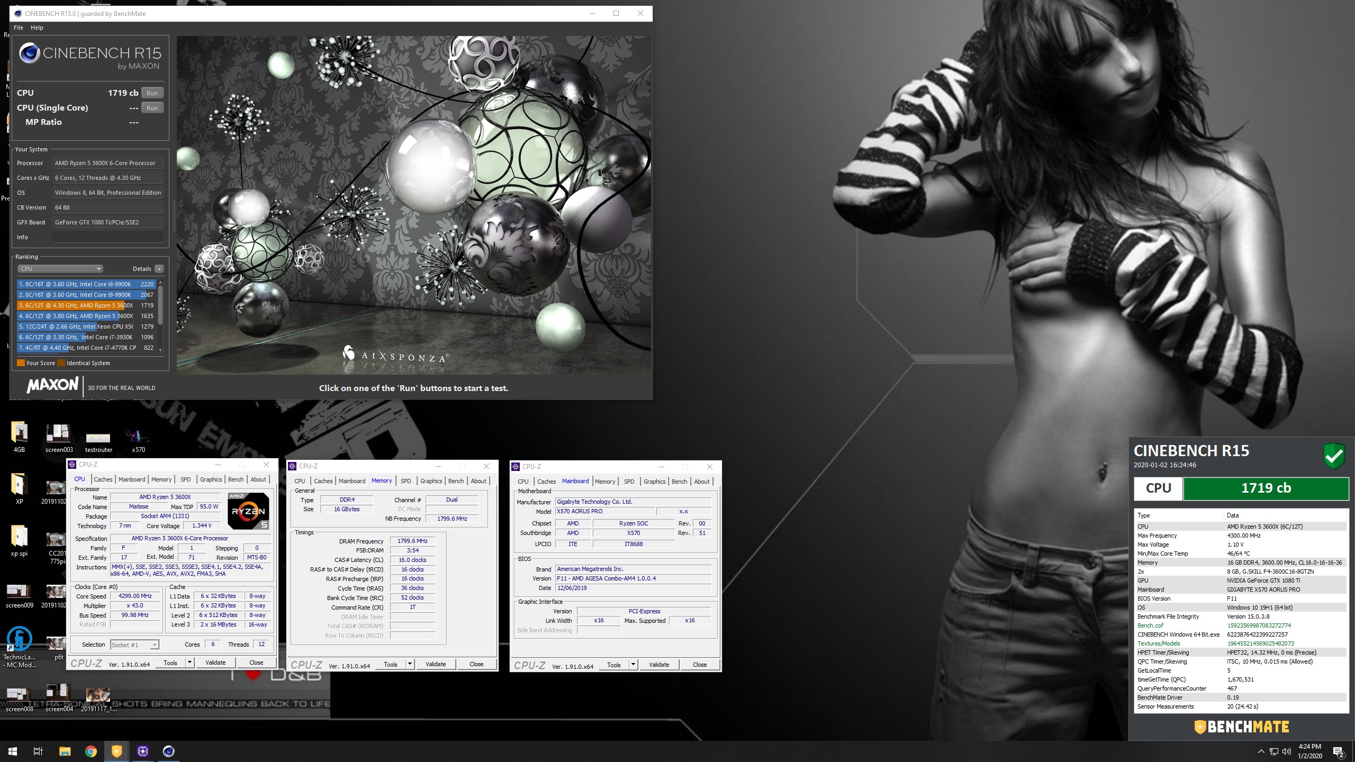The width and height of the screenshot is (1355, 762).
Task: Click the green BenchMate validation shield
Action: 1334,455
